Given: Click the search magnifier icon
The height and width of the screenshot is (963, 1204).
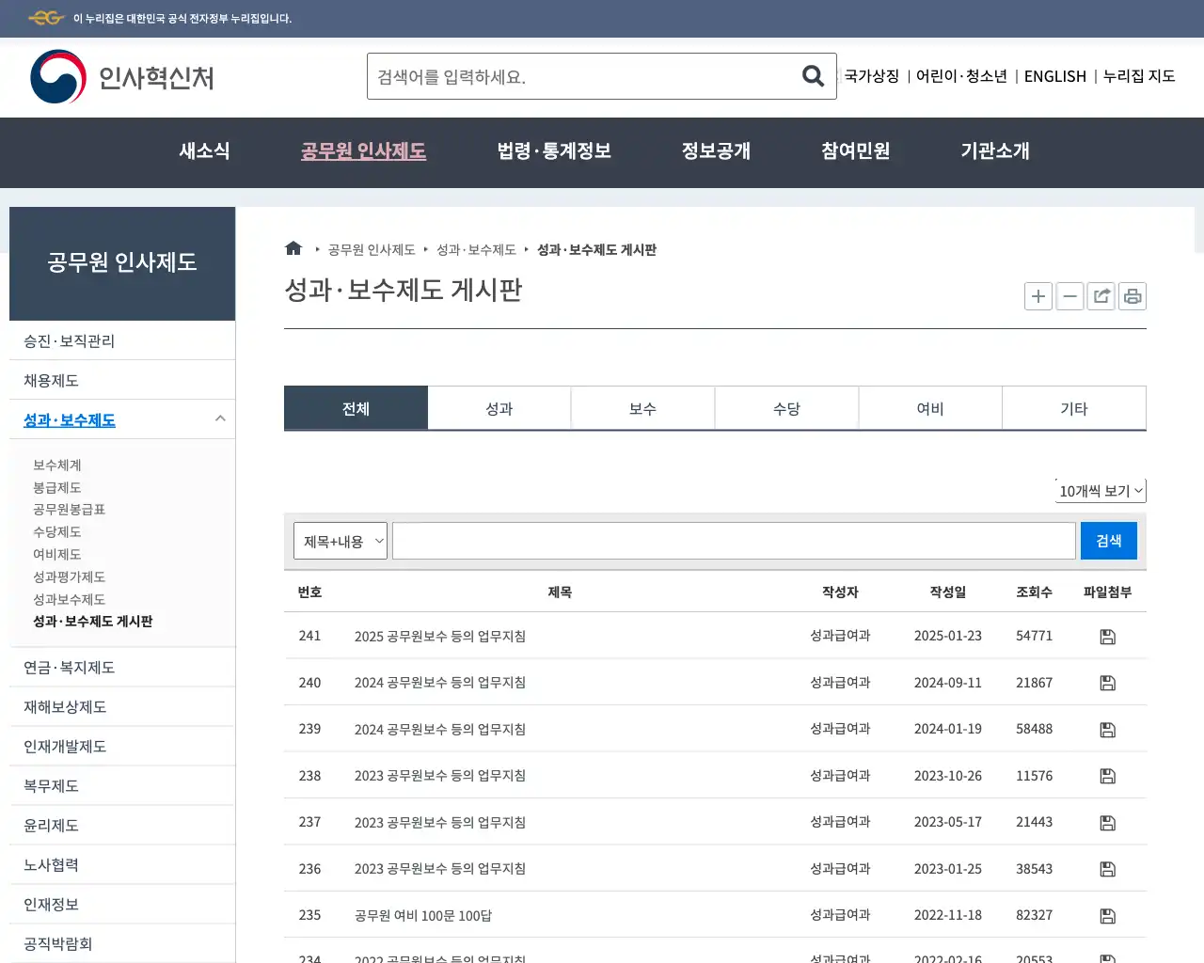Looking at the screenshot, I should click(813, 76).
